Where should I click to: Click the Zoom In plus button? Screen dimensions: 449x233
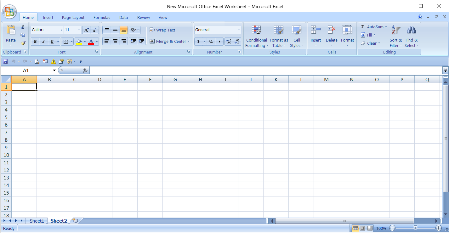[x=438, y=228]
